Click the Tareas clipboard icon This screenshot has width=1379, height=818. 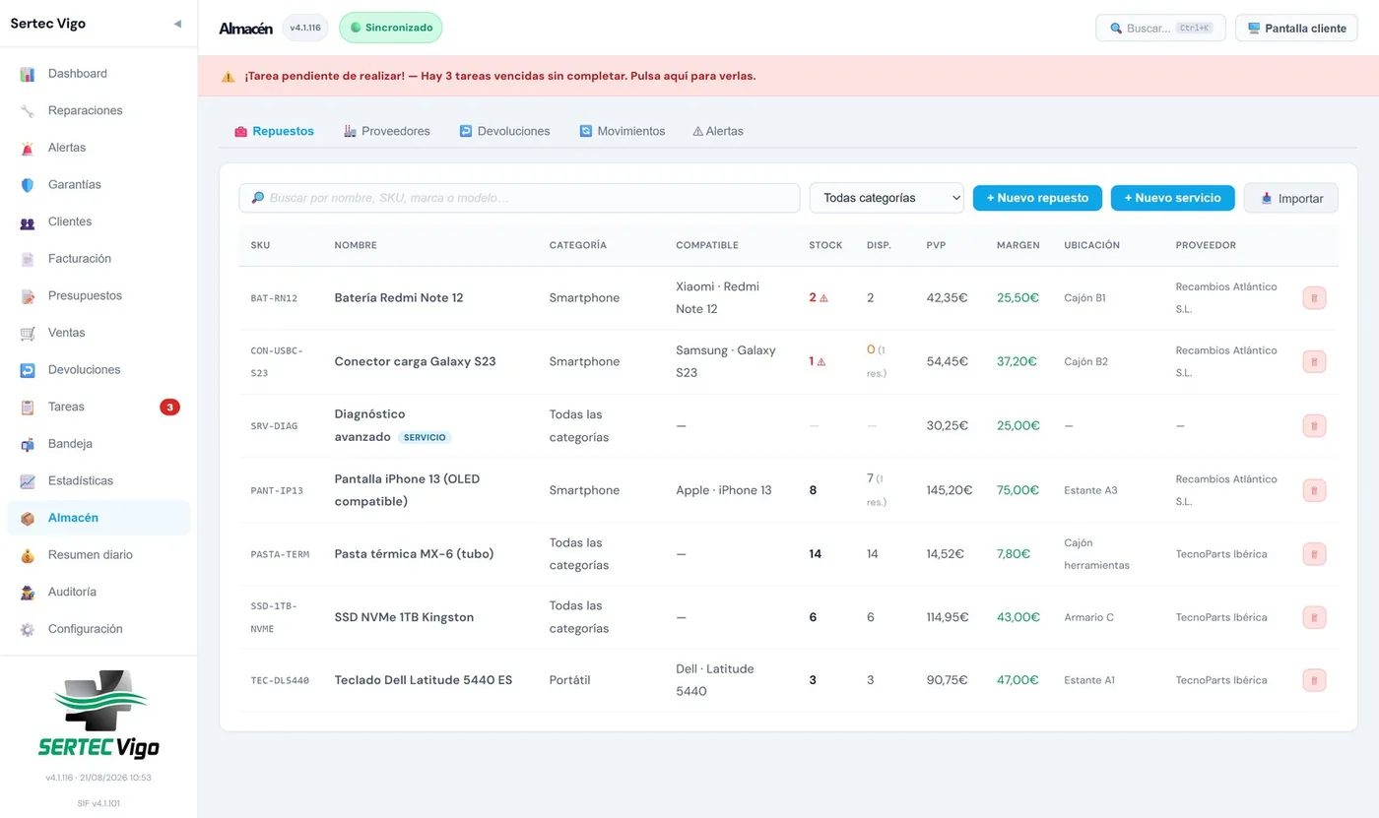click(28, 408)
